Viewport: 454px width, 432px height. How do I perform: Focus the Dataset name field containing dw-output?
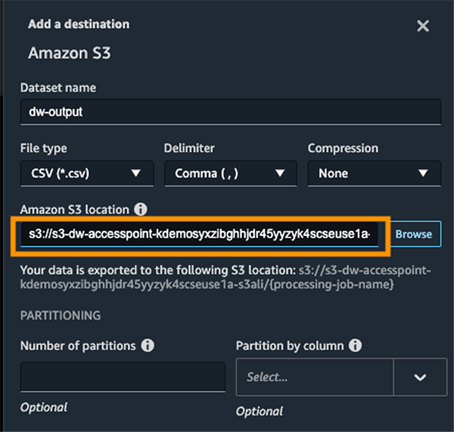(230, 112)
